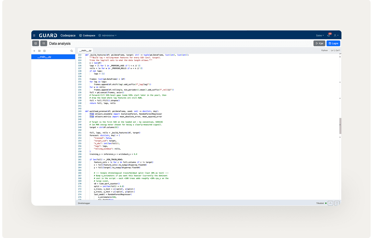373x238 pixels.
Task: Click the Tilkoblet connection status
Action: (321, 203)
